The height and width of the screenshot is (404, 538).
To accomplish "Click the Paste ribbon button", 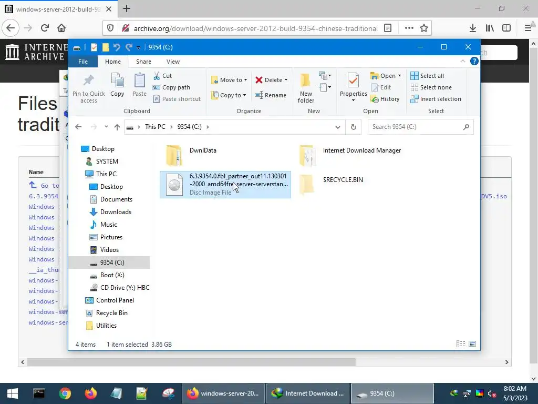I will point(139,85).
